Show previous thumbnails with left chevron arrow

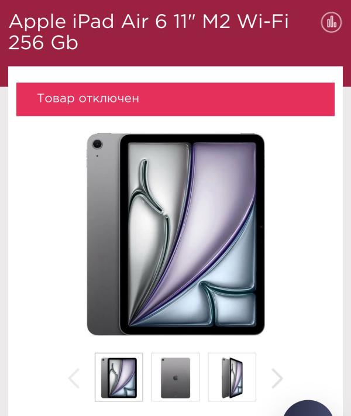tap(74, 378)
